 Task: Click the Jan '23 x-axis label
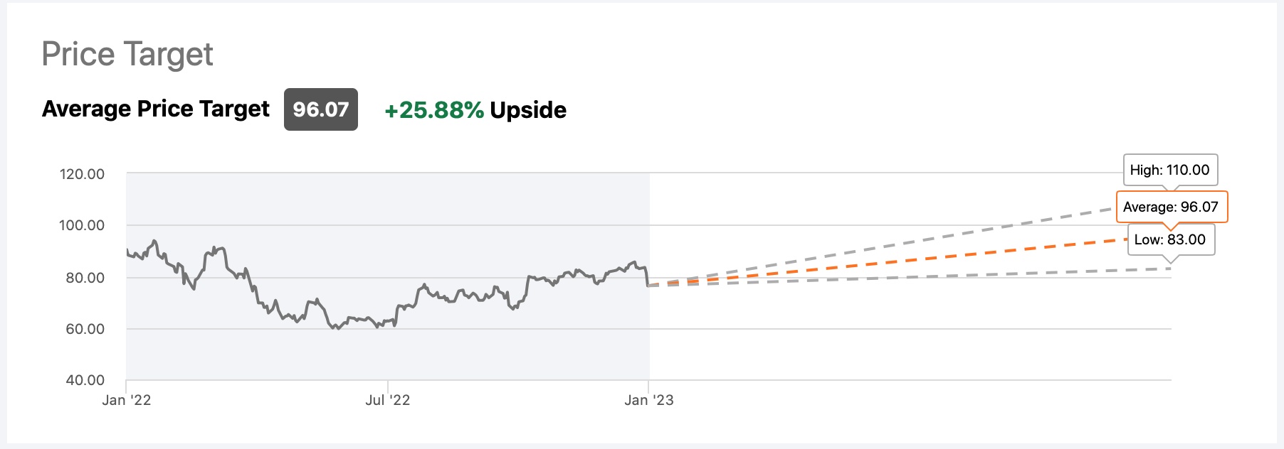click(649, 400)
